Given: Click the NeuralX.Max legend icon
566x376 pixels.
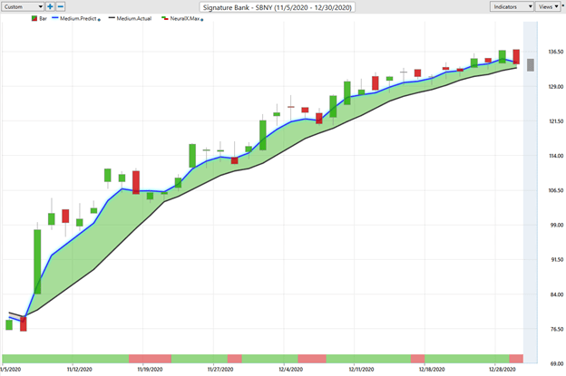Looking at the screenshot, I should point(165,18).
